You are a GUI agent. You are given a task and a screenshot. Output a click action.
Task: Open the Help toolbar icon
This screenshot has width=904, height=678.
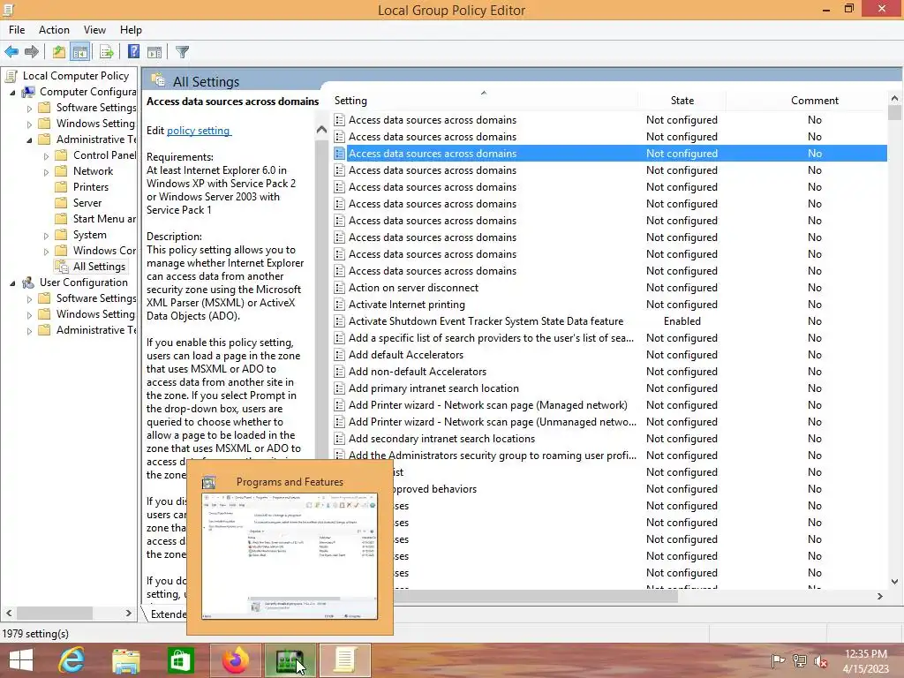[133, 52]
